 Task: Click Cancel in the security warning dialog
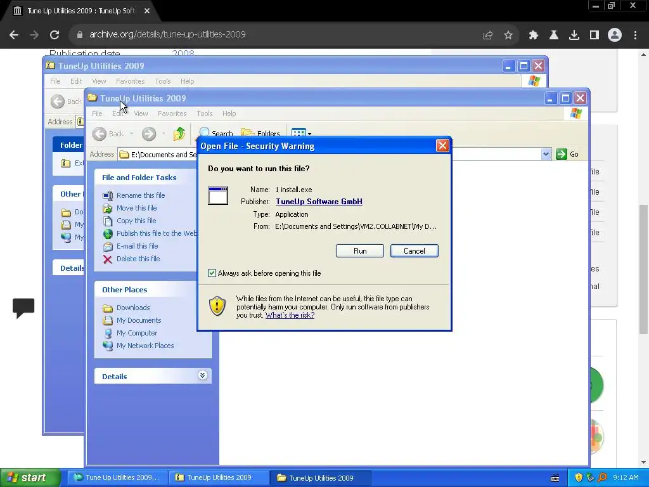414,251
